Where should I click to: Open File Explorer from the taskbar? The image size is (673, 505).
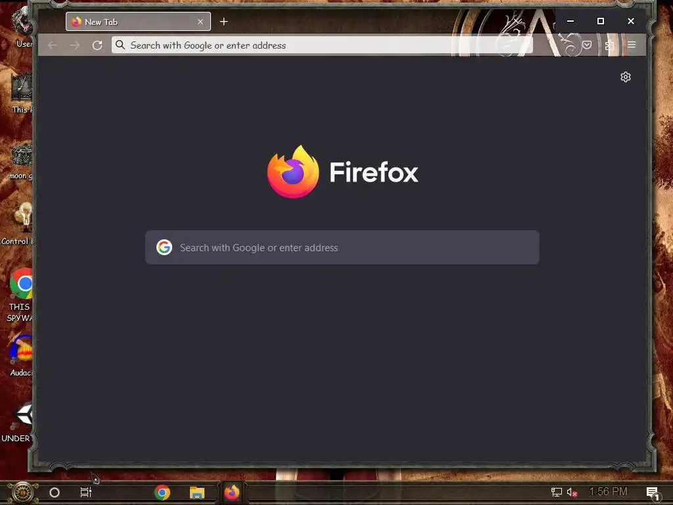tap(197, 493)
